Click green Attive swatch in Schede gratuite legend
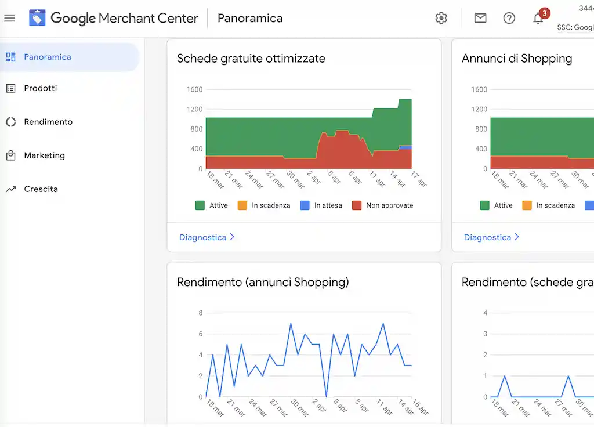594x427 pixels. coord(200,205)
